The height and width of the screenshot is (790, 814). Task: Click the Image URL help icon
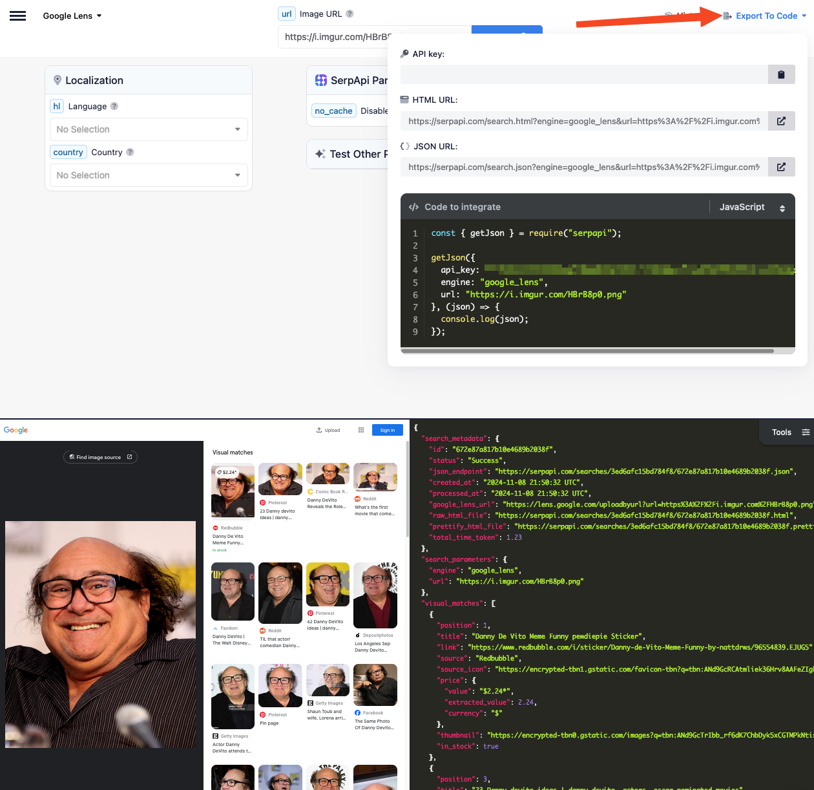point(350,14)
